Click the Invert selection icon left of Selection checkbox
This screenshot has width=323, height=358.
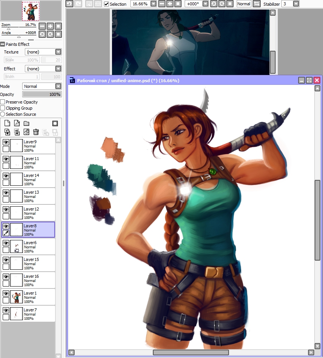pyautogui.click(x=98, y=4)
